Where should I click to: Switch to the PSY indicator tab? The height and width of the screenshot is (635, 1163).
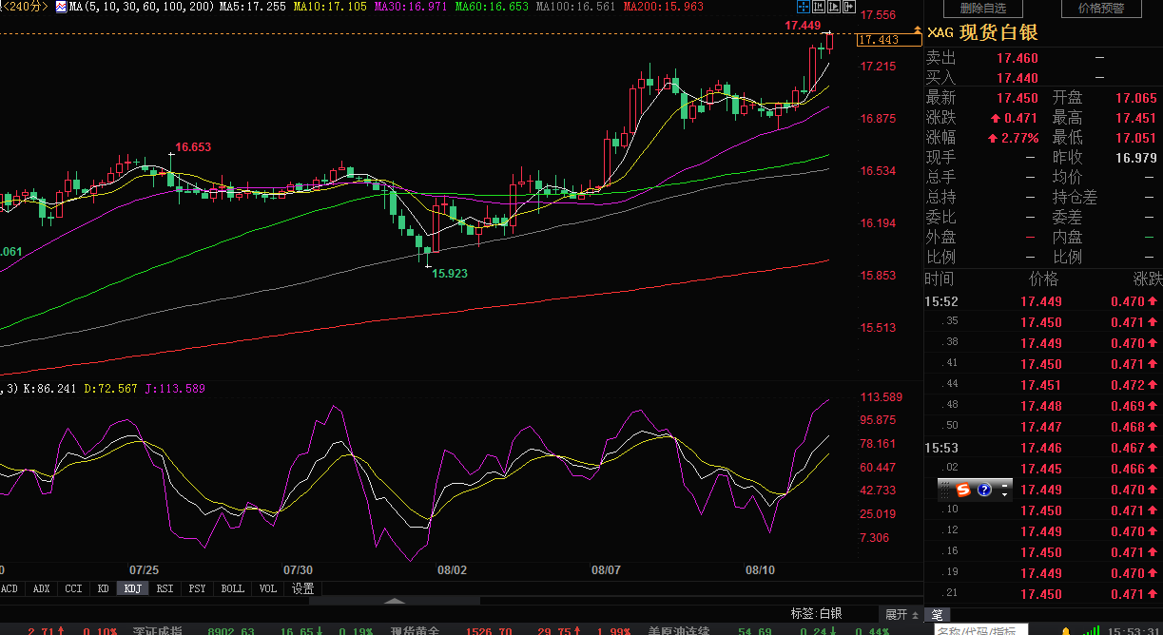[197, 588]
